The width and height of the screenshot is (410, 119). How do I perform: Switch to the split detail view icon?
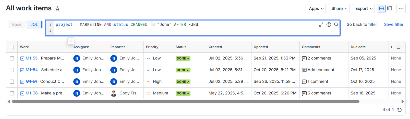(390, 9)
